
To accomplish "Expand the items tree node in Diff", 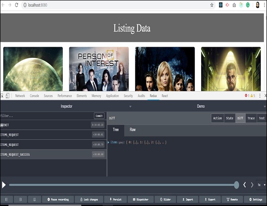I will 109,142.
